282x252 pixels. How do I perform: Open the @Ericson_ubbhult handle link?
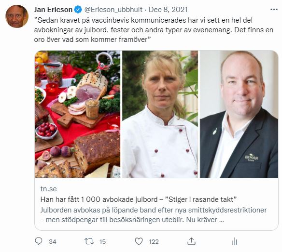coord(113,10)
